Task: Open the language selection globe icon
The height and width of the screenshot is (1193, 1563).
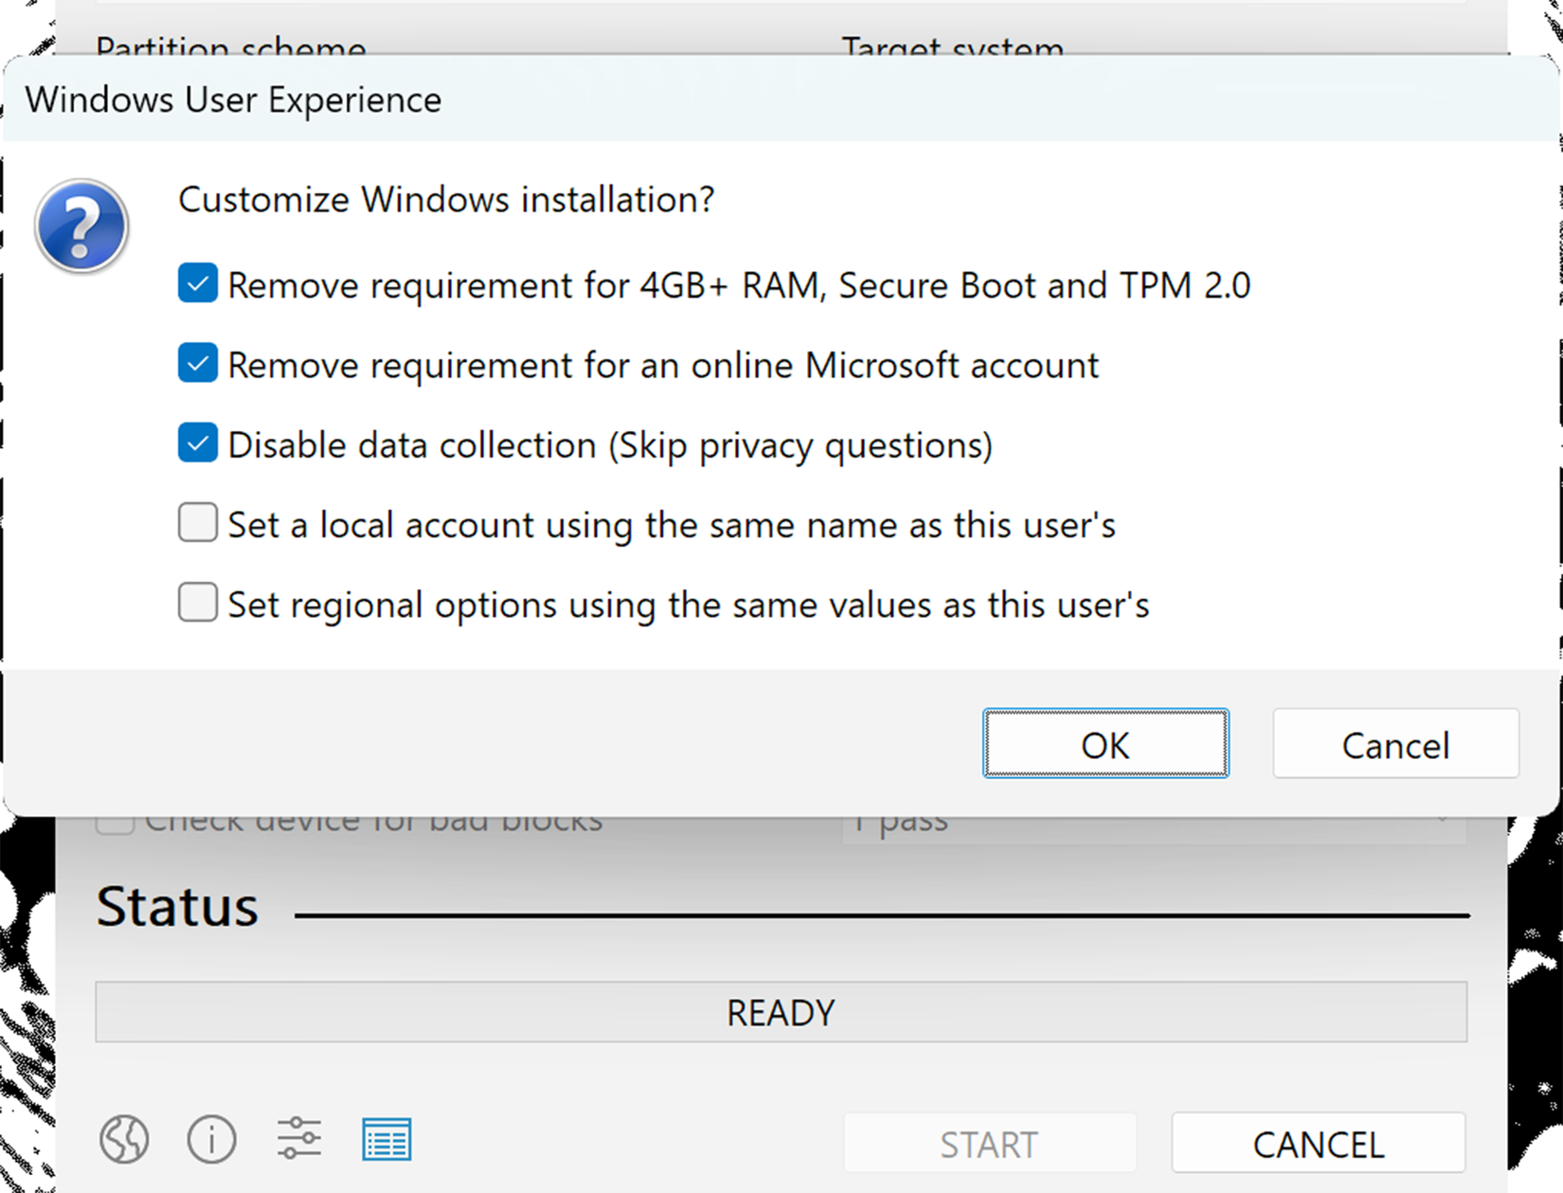Action: pos(124,1140)
